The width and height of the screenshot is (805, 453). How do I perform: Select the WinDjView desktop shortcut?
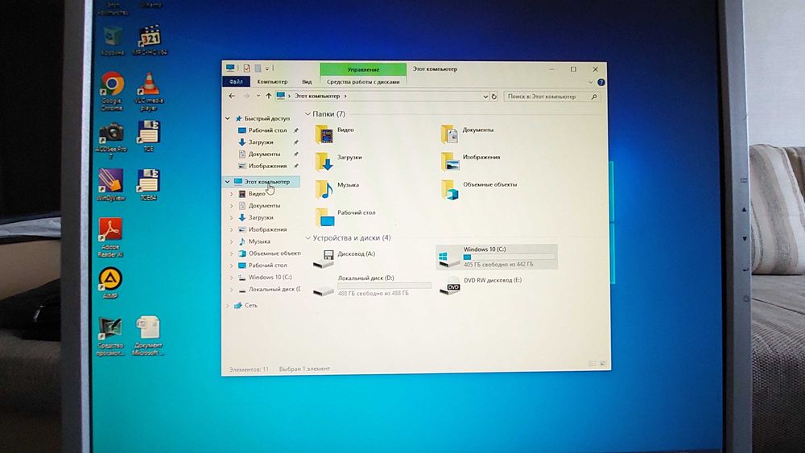tap(110, 185)
